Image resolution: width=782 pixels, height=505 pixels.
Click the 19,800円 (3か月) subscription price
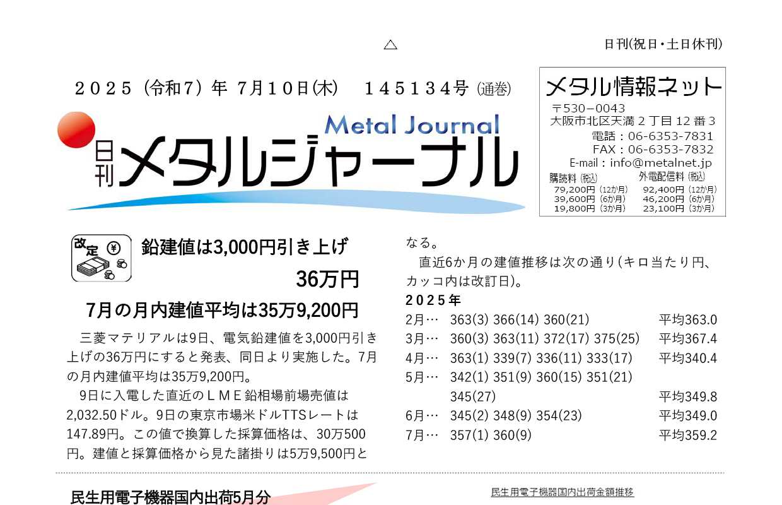tap(590, 208)
